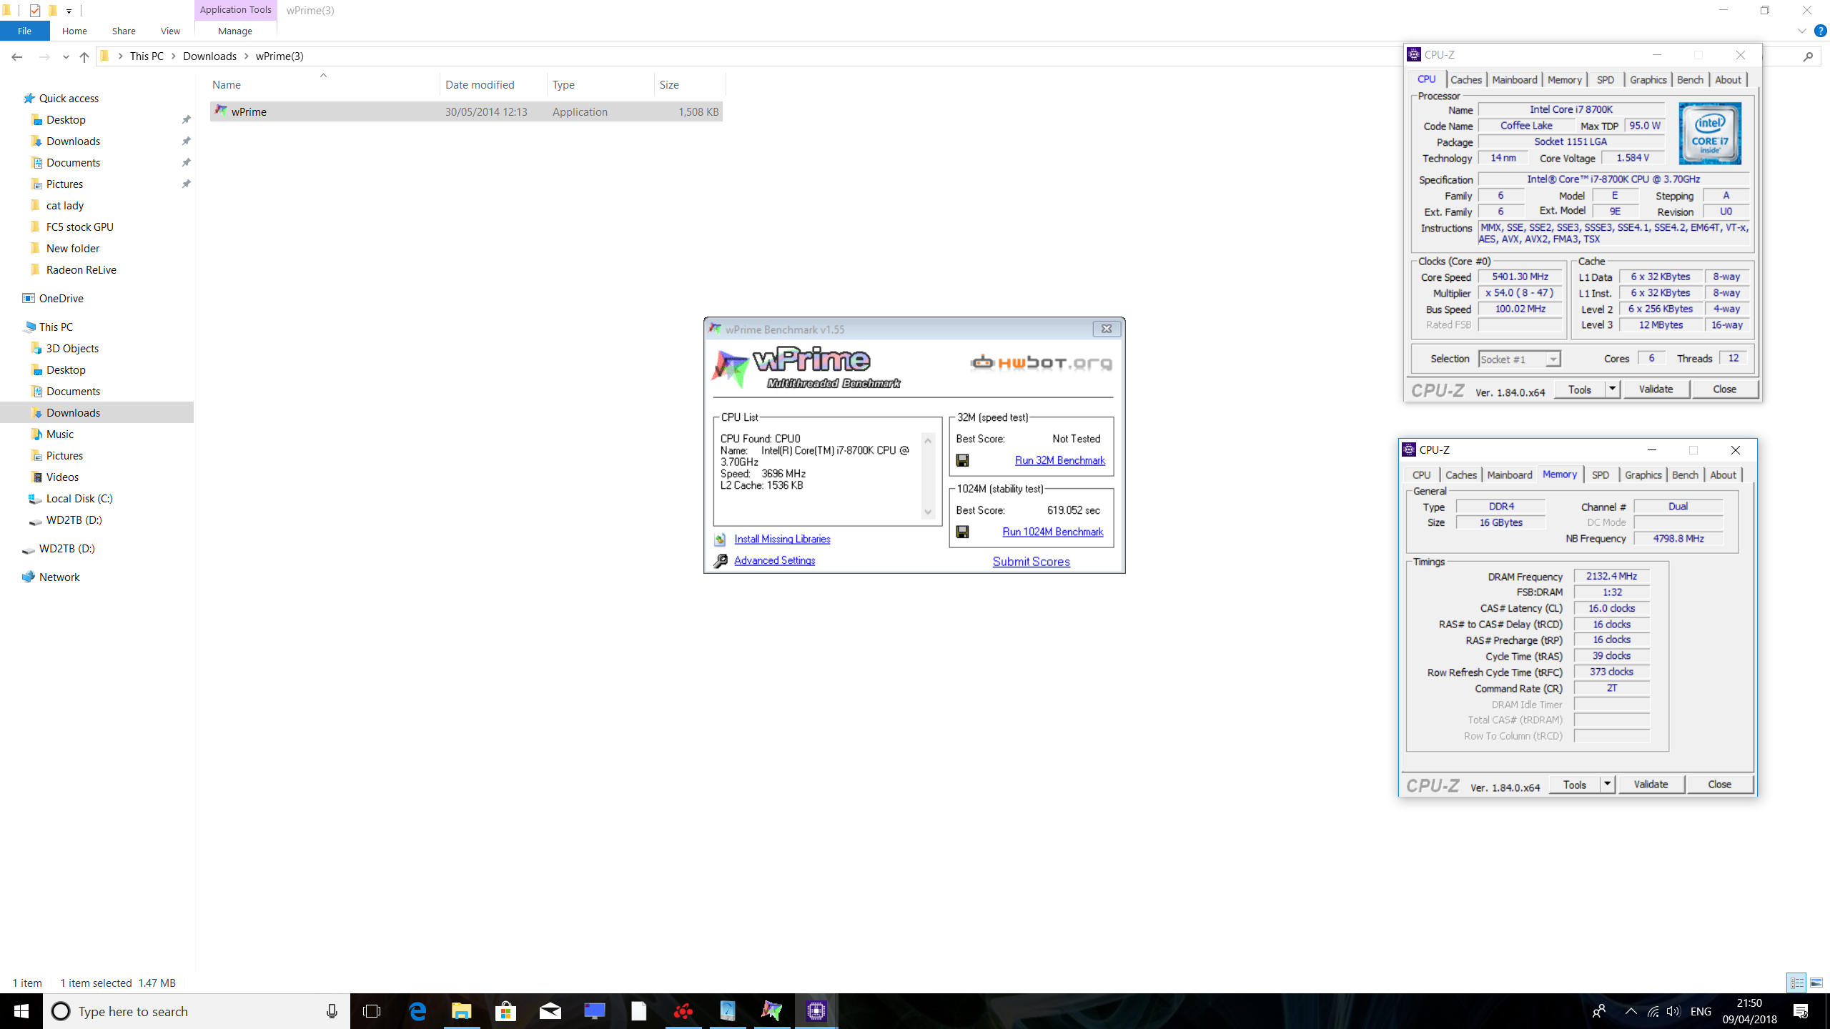The width and height of the screenshot is (1830, 1029).
Task: Select the cat lady folder in sidebar
Action: [64, 206]
